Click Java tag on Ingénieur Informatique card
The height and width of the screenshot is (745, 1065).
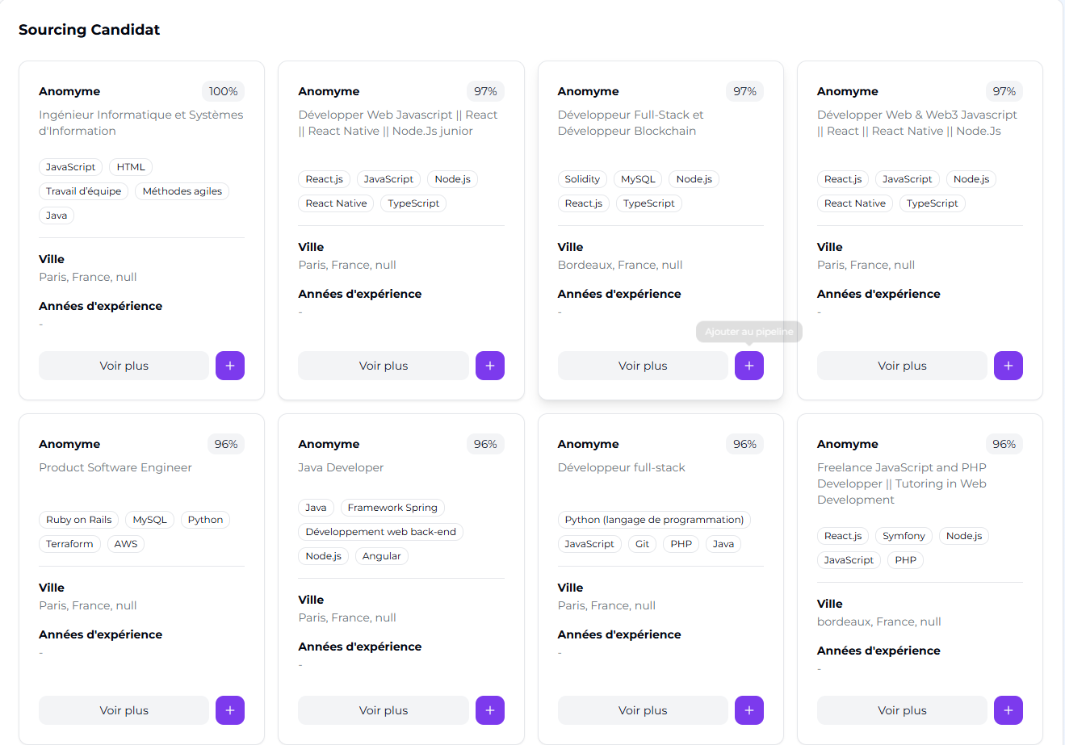(x=57, y=216)
